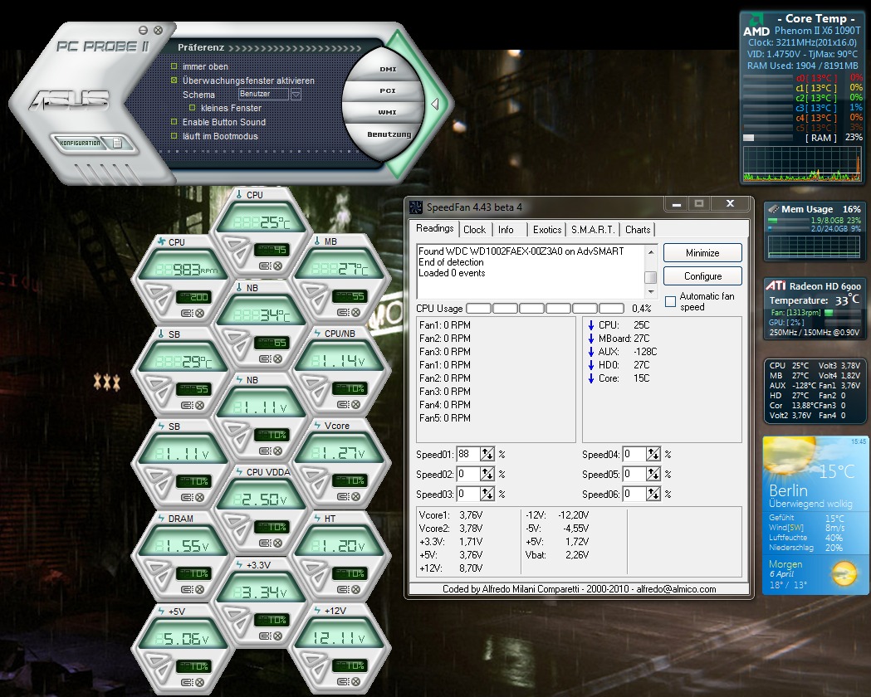This screenshot has width=871, height=697.
Task: Close the +12V voltage monitor
Action: pos(355,681)
